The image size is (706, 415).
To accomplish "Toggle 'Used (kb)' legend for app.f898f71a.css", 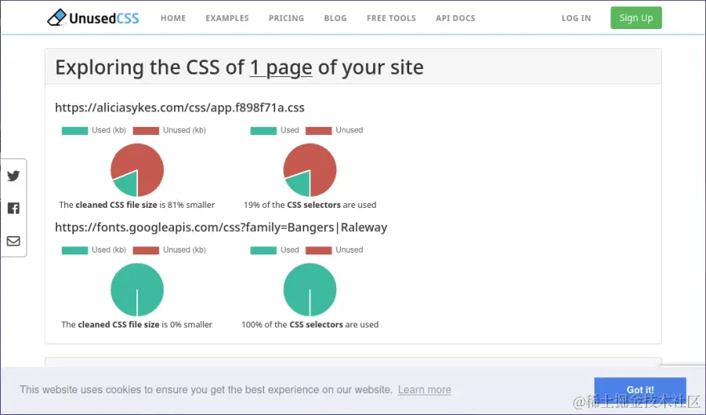I will [94, 130].
